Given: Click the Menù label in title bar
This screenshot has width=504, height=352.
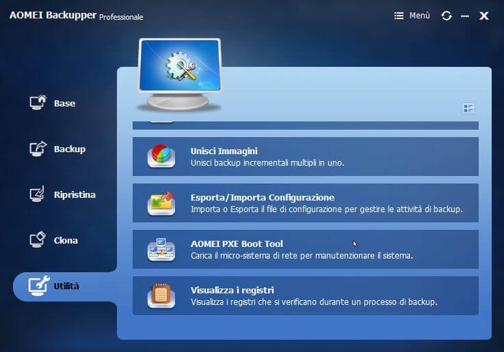Looking at the screenshot, I should 419,16.
